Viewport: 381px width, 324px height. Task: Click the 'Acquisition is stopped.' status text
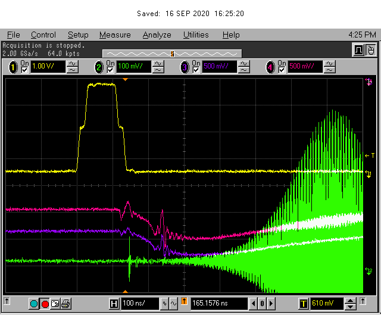(43, 45)
